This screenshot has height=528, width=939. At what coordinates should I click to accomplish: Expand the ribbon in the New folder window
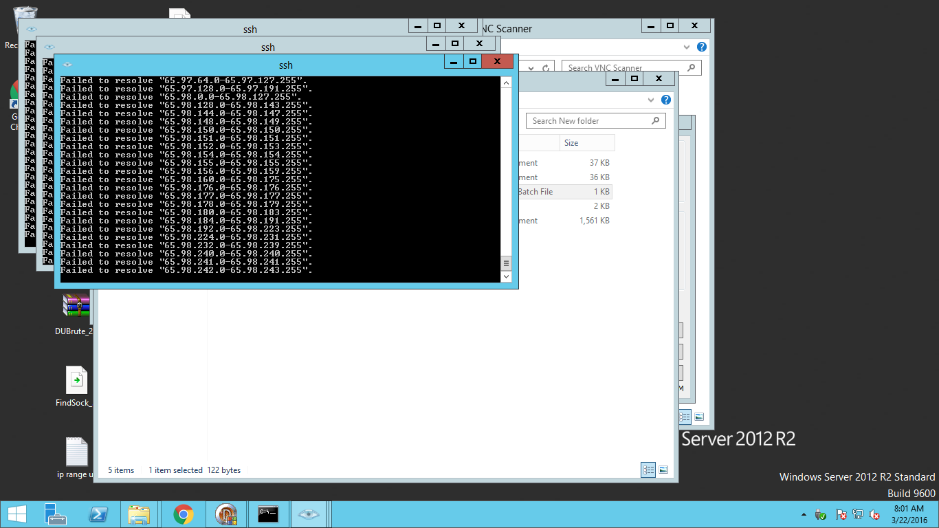pyautogui.click(x=651, y=100)
